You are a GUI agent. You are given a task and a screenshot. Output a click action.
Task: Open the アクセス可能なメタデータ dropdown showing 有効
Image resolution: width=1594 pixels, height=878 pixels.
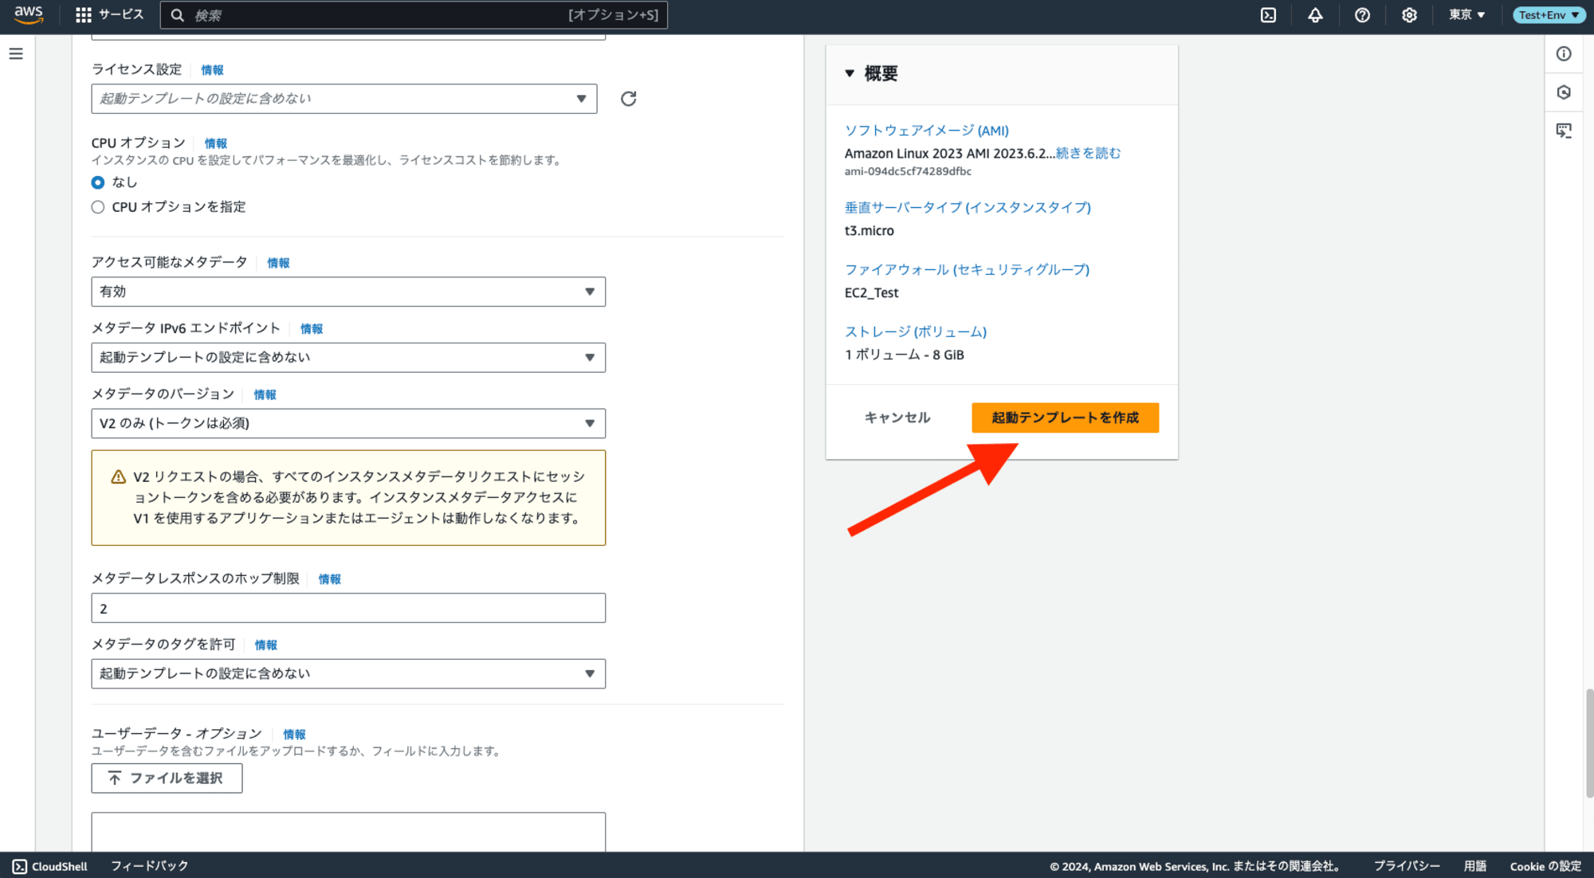click(348, 292)
